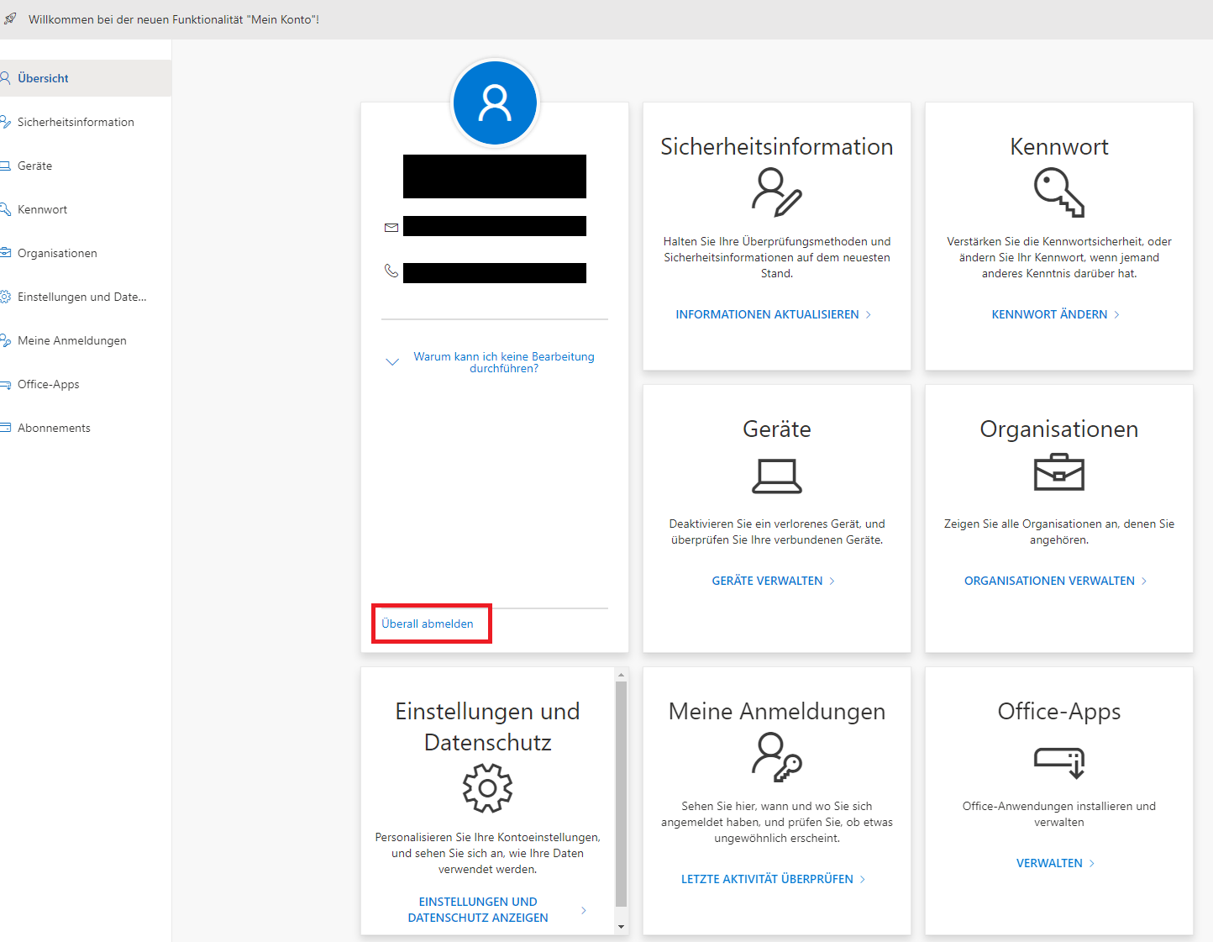Click chevron after KENNWORT ÄNDERN
The height and width of the screenshot is (942, 1213).
(1116, 314)
